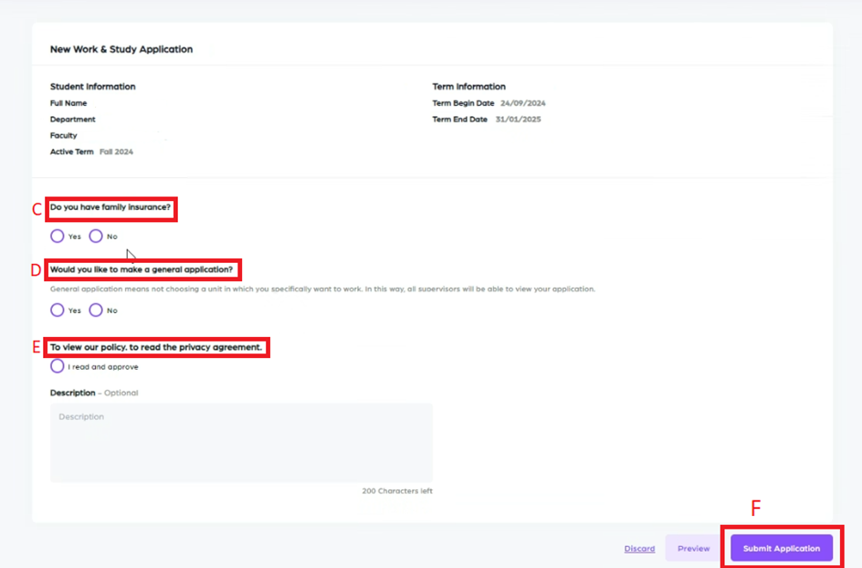Click the Term Information heading
This screenshot has width=862, height=568.
tap(468, 87)
